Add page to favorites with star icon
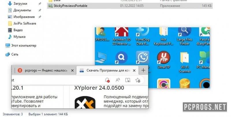 click(x=138, y=80)
